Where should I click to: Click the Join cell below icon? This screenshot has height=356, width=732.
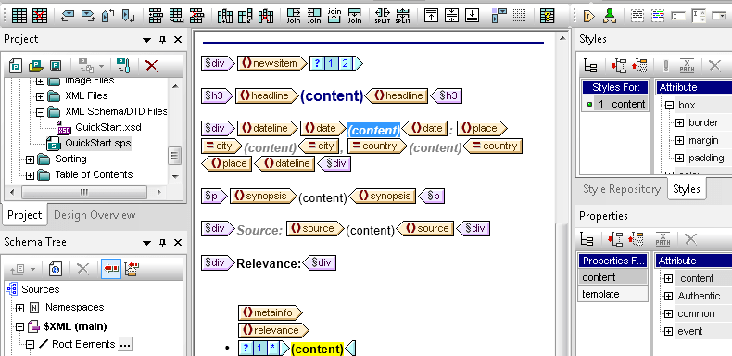click(355, 16)
